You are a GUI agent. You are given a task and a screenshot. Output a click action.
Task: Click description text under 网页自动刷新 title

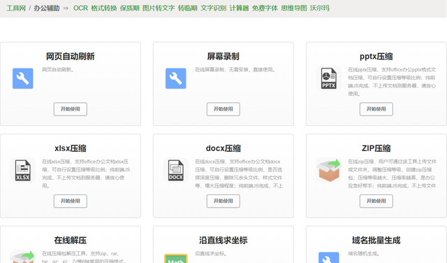(58, 69)
